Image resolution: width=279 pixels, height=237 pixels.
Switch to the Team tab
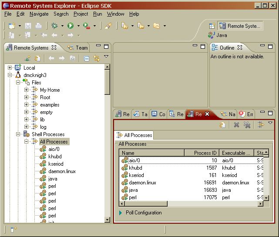tap(77, 48)
